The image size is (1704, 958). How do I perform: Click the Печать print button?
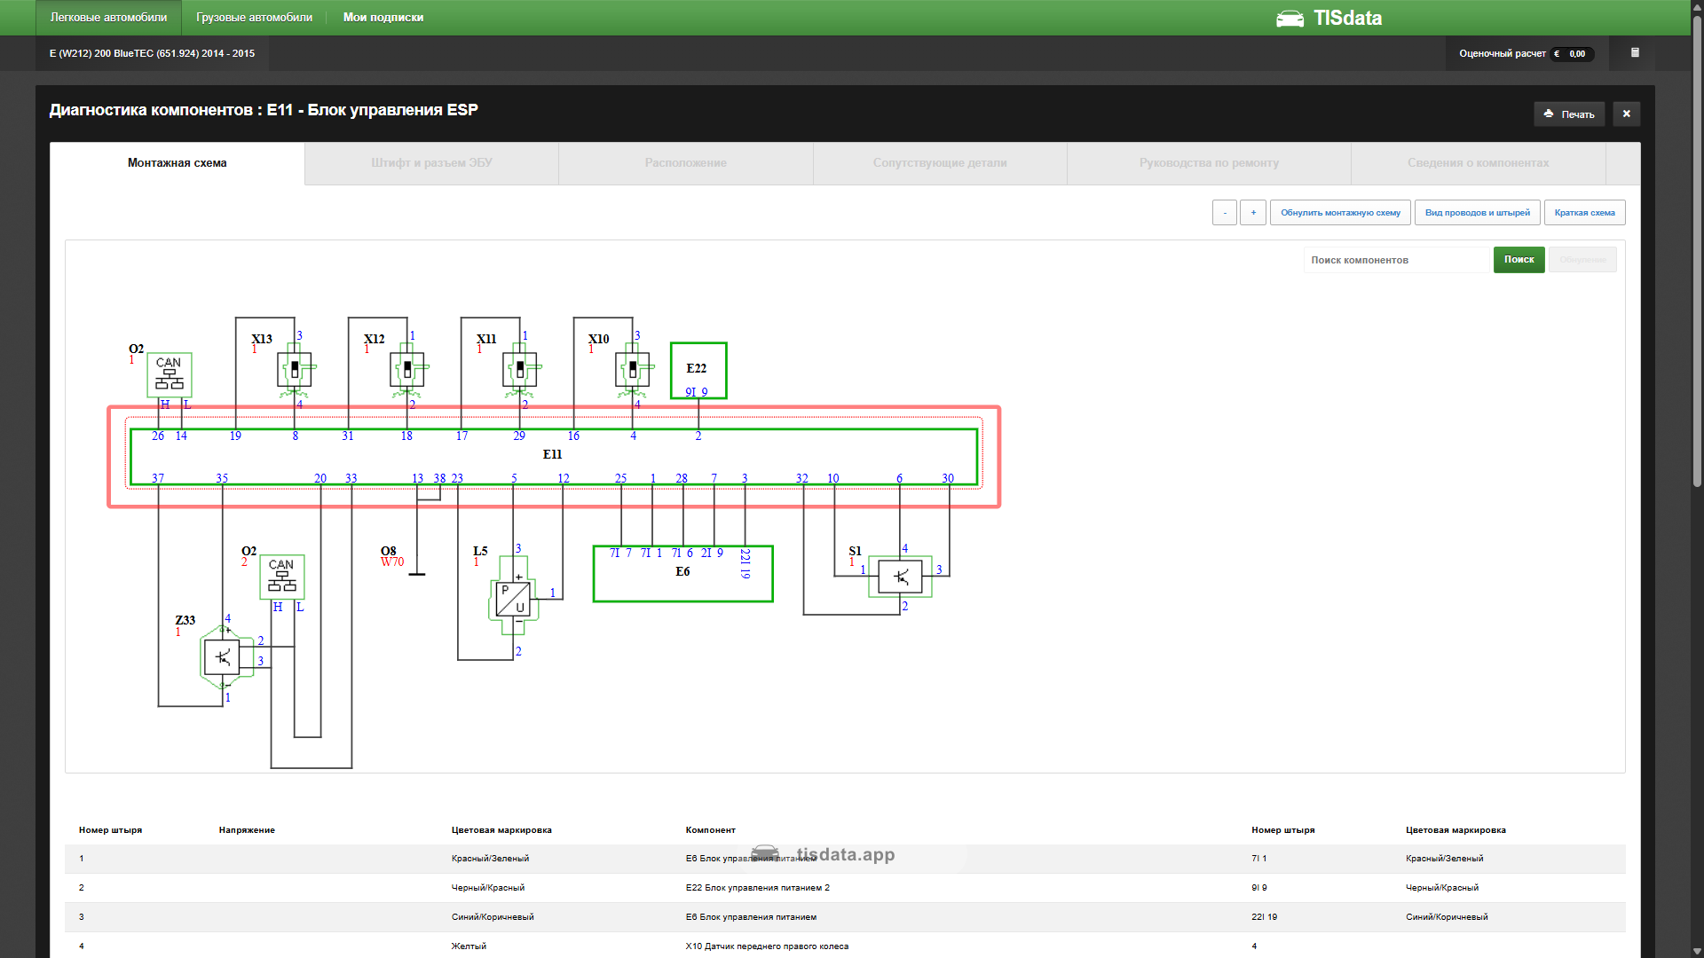(x=1569, y=114)
